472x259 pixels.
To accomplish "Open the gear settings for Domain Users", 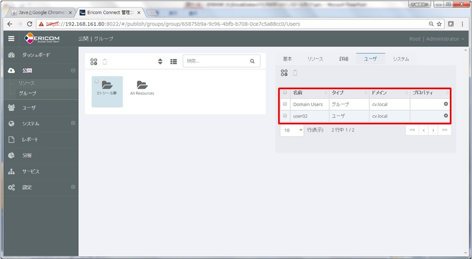I will tap(446, 104).
